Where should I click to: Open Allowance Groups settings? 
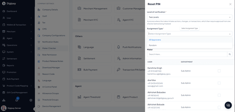tap(52, 93)
